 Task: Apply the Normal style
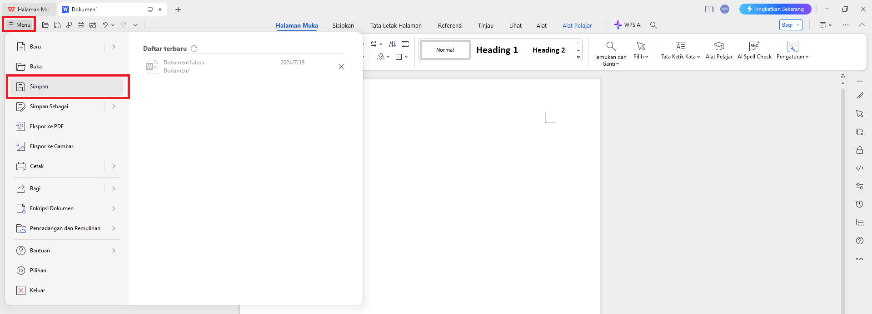pyautogui.click(x=445, y=50)
